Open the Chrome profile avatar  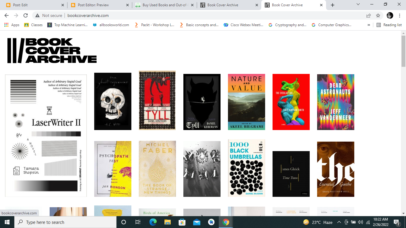pyautogui.click(x=390, y=15)
